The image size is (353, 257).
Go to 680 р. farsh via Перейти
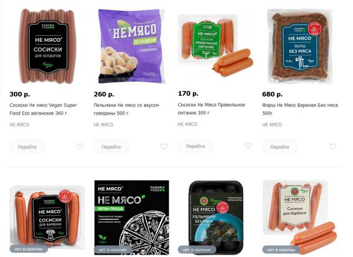click(280, 147)
